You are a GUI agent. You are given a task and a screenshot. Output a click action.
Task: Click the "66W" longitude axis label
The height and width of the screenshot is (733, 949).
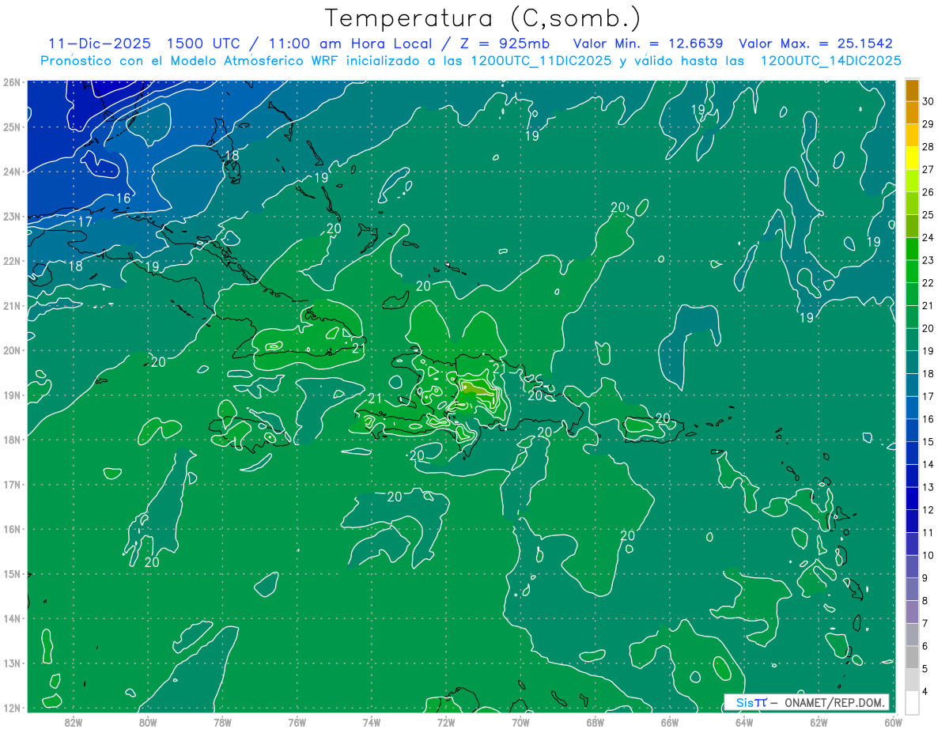670,721
